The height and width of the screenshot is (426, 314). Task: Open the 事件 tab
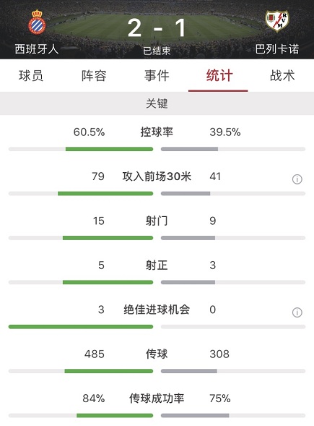click(157, 75)
